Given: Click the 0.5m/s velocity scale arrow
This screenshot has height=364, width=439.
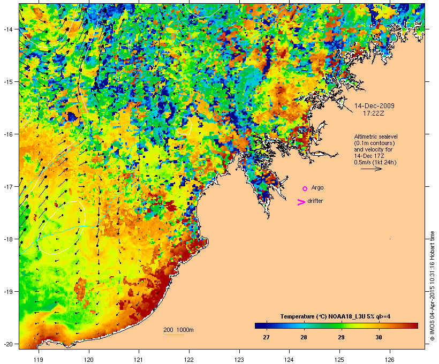Looking at the screenshot, I should 371,169.
